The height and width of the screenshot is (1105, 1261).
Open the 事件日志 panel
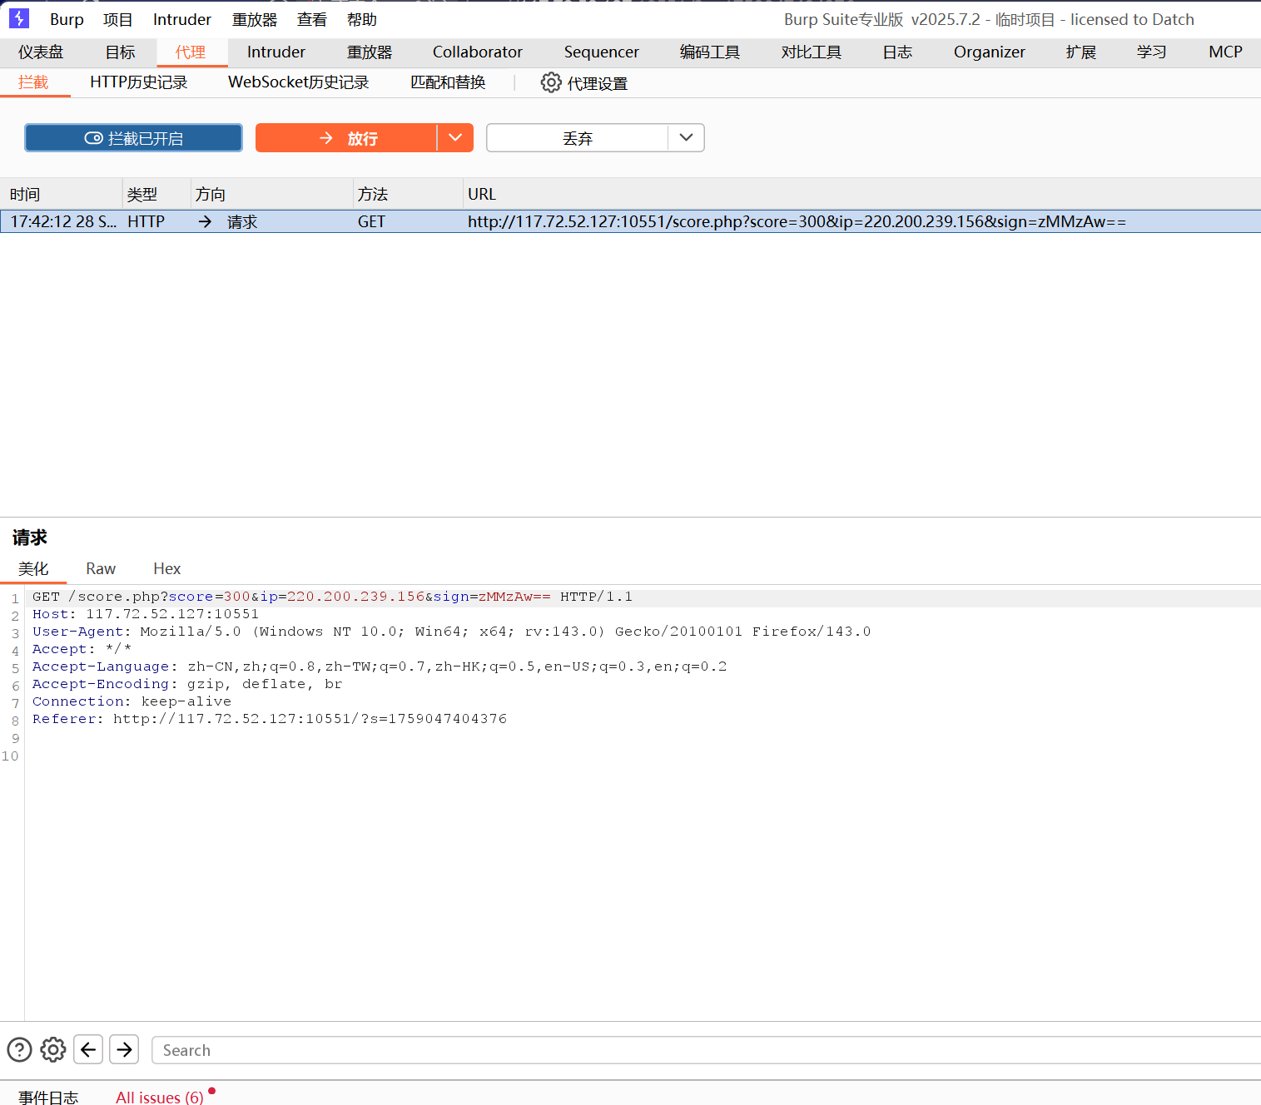coord(48,1098)
